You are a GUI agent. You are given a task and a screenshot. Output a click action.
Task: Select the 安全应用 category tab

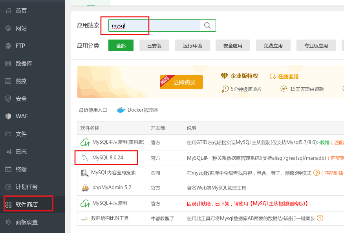coord(233,45)
